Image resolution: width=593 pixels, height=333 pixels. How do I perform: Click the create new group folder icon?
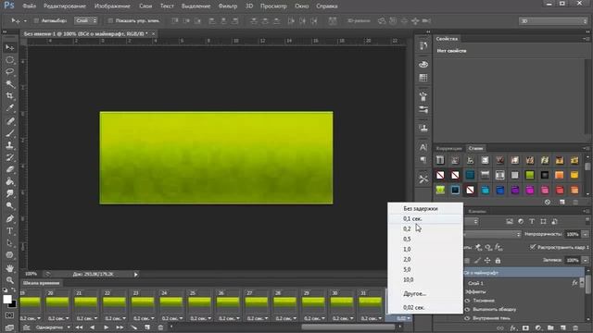point(550,328)
